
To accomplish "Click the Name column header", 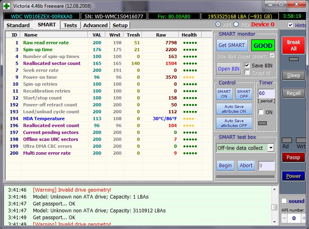I will click(x=54, y=35).
